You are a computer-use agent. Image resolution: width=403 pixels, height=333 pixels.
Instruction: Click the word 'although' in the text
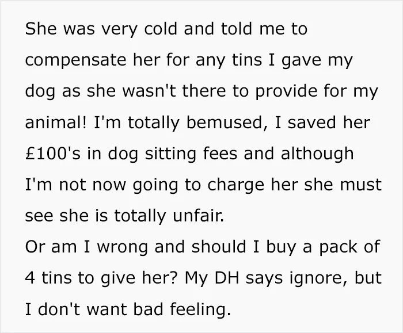point(317,155)
